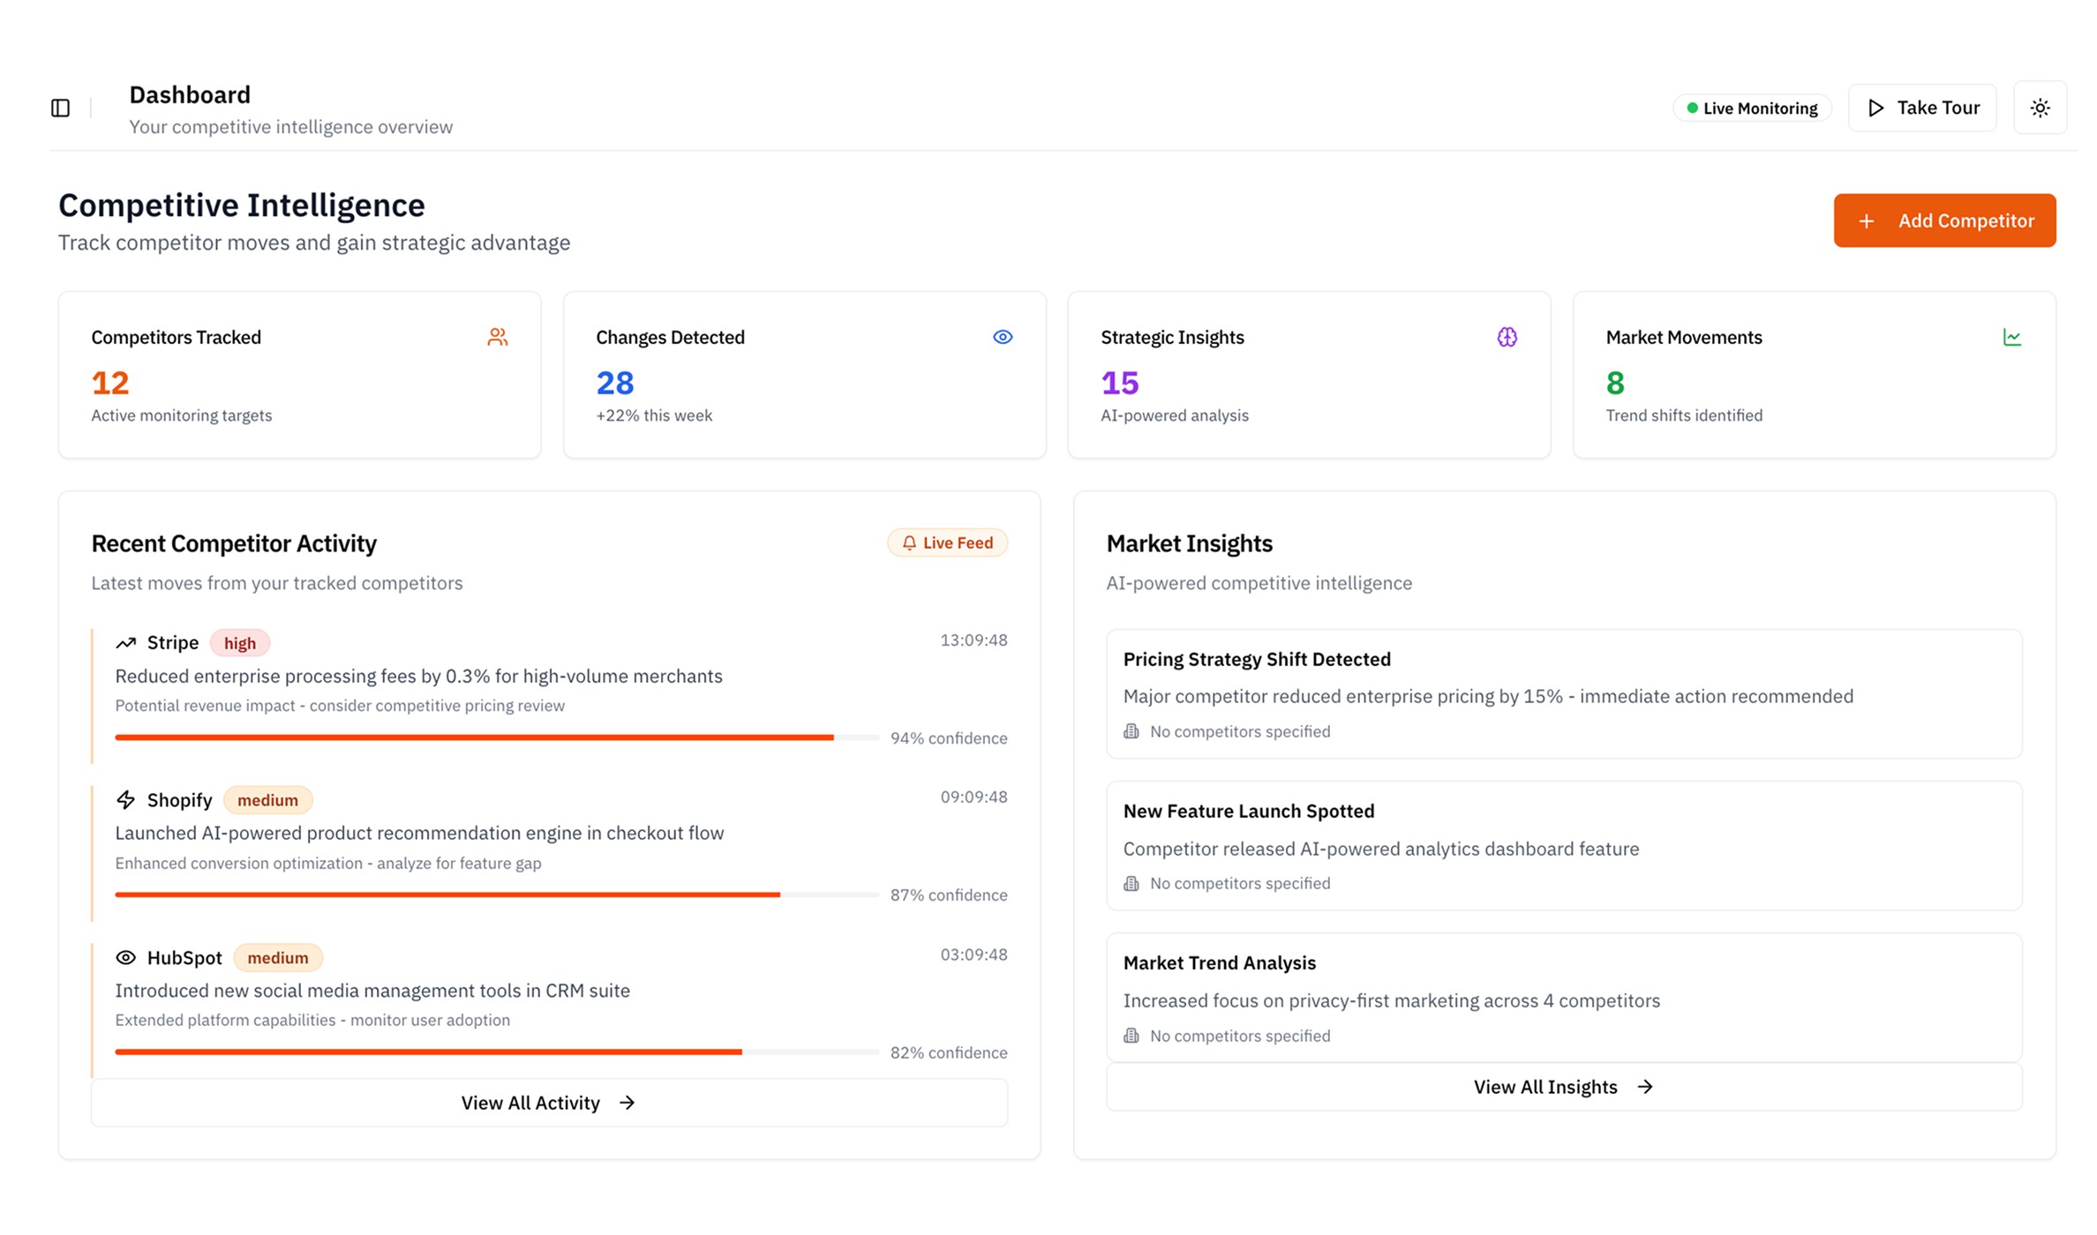Click Stripe's 94% confidence progress bar
Viewport: 2097px width, 1235px height.
(496, 737)
